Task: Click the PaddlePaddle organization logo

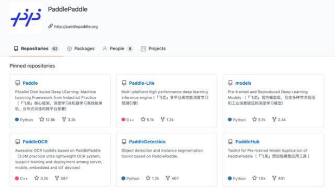Action: coord(26,18)
